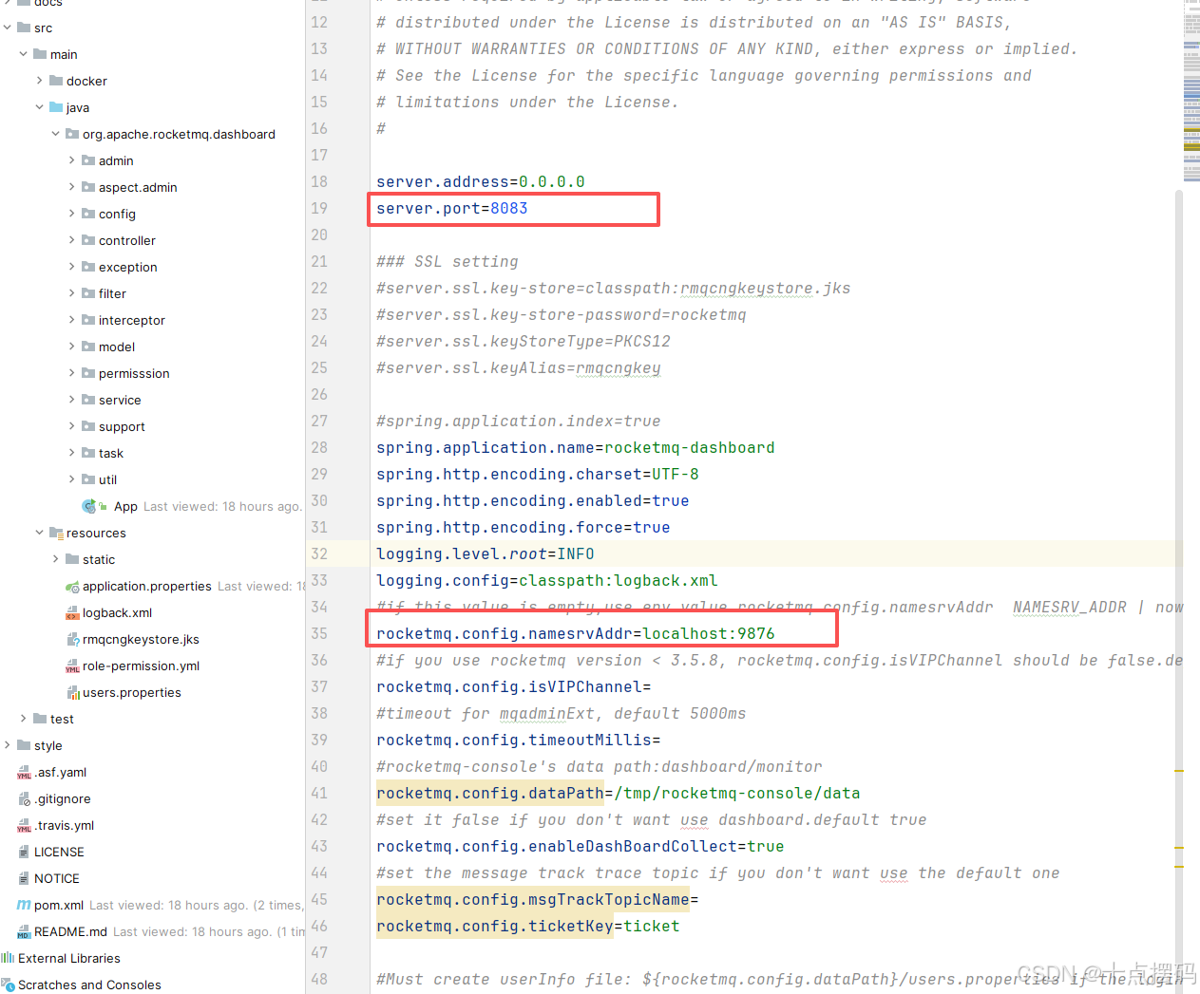Click the users.properties file icon

(x=72, y=693)
